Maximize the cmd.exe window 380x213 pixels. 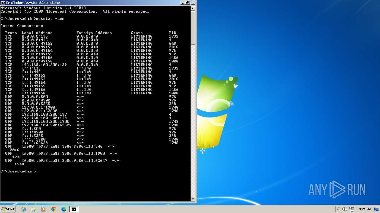click(187, 3)
